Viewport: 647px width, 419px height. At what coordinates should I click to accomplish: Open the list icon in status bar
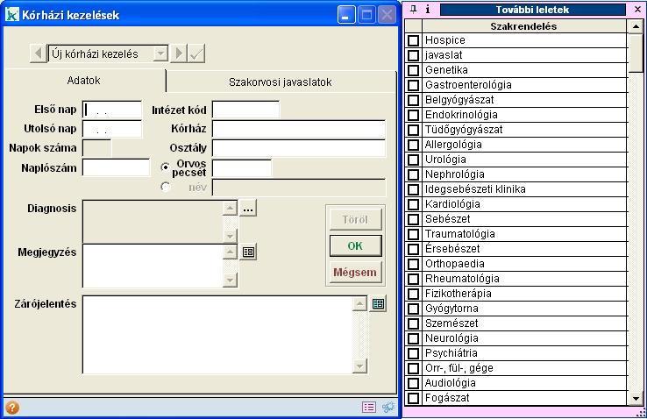click(369, 408)
